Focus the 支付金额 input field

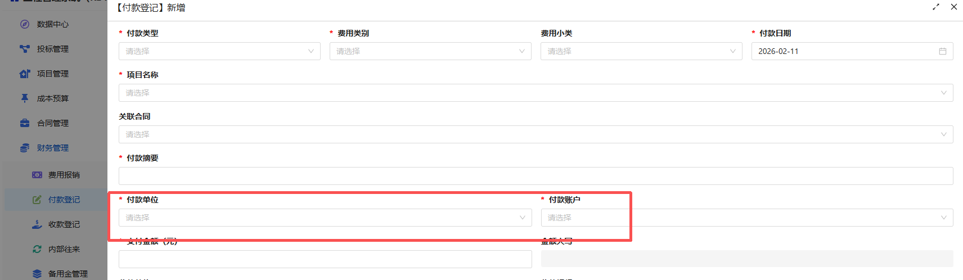(325, 259)
